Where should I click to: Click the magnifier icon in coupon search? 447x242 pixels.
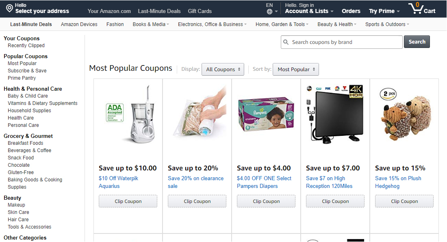tap(286, 42)
